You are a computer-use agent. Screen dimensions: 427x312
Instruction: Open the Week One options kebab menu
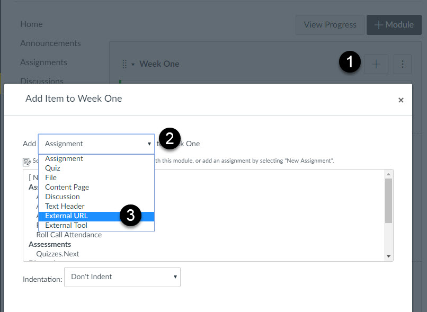click(402, 64)
